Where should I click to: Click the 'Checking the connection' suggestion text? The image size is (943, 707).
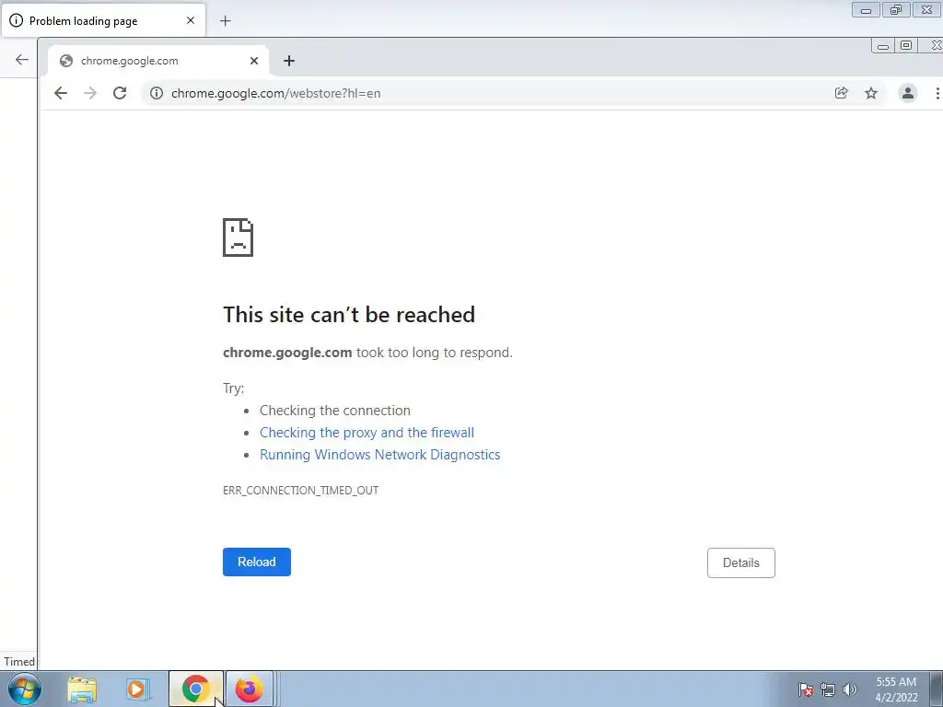tap(335, 410)
